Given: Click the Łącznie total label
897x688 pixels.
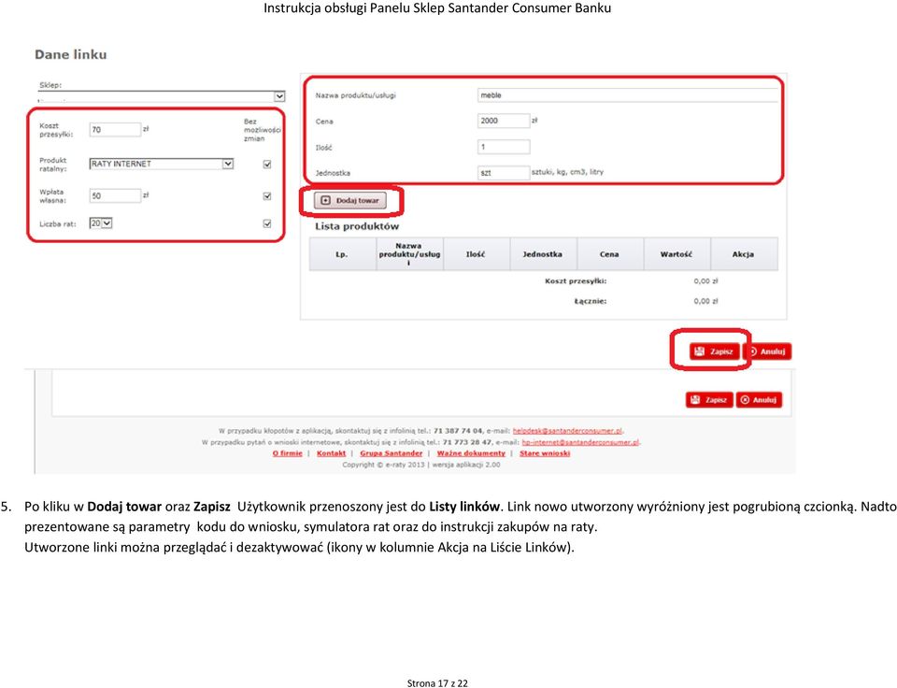Looking at the screenshot, I should click(591, 301).
